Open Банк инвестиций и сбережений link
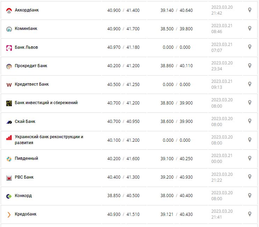The image size is (259, 227). (x=46, y=103)
